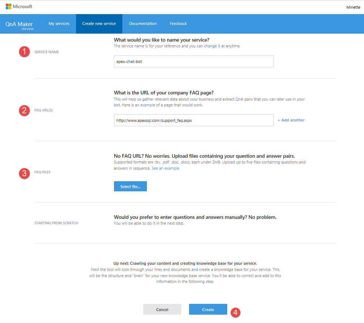Click heading What would you like to name your service?

click(x=162, y=40)
